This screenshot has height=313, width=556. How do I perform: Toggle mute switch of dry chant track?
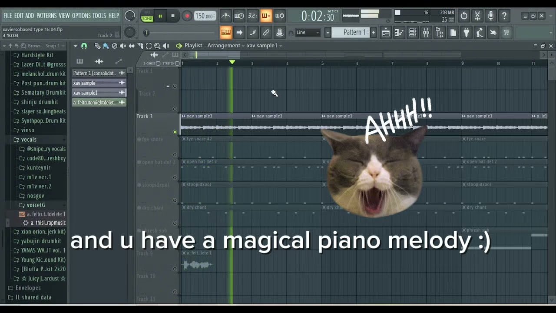tap(175, 223)
